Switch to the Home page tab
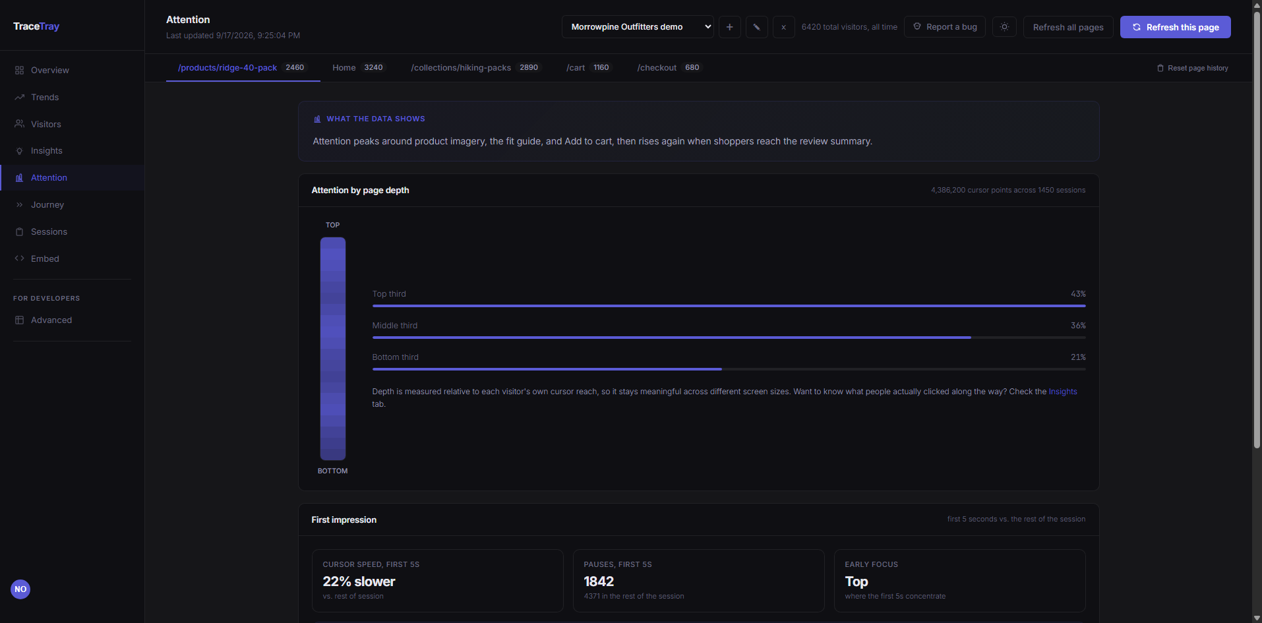This screenshot has height=623, width=1262. 359,68
